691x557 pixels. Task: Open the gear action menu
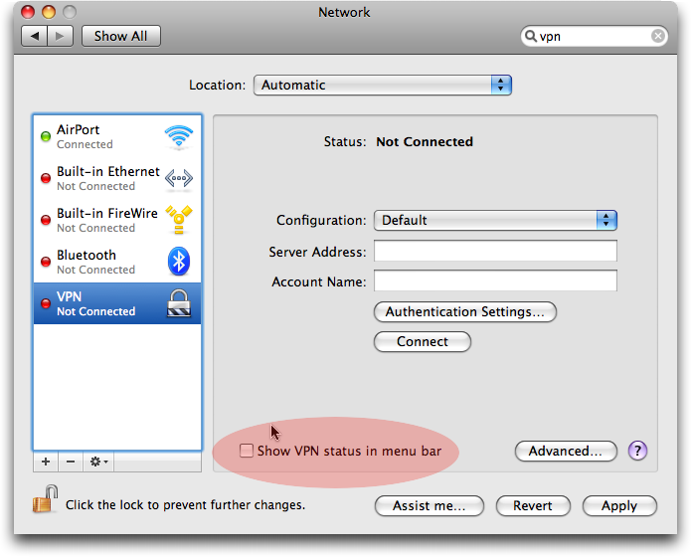tap(98, 462)
